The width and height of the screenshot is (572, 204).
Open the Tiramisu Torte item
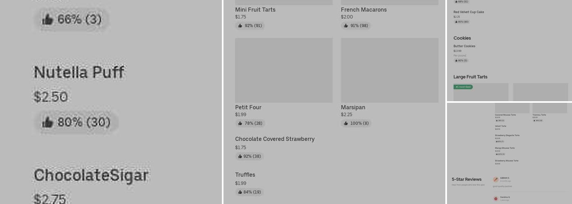coord(539,115)
